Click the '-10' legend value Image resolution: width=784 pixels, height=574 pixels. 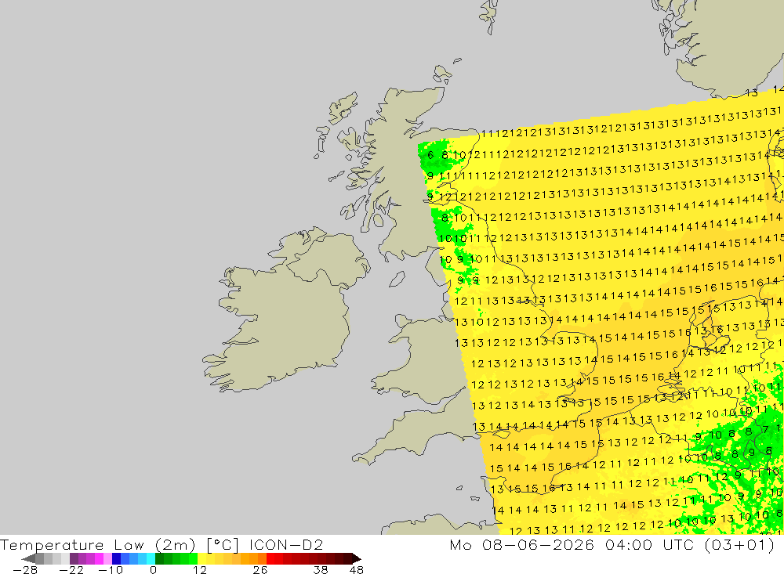click(x=110, y=570)
